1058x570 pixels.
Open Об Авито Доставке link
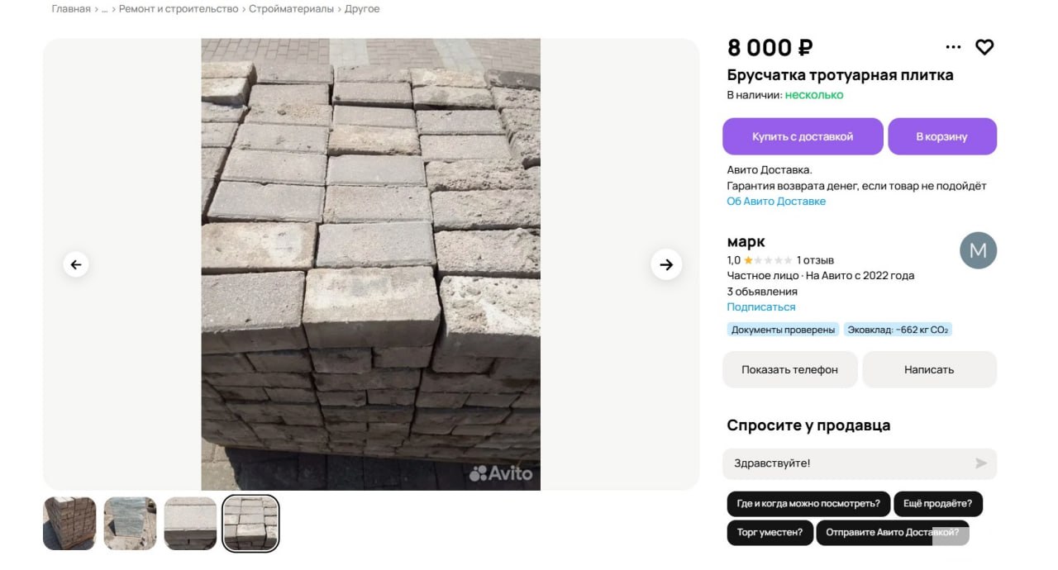coord(776,202)
